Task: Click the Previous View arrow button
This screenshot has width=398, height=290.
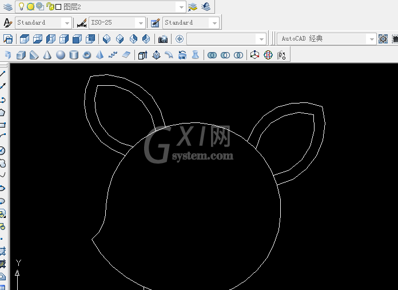Action: click(180, 39)
